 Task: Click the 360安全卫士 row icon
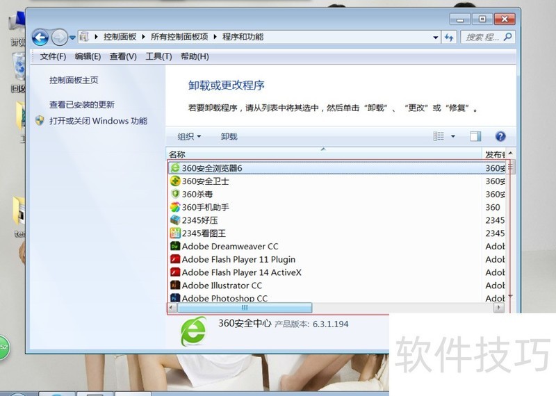tap(175, 181)
